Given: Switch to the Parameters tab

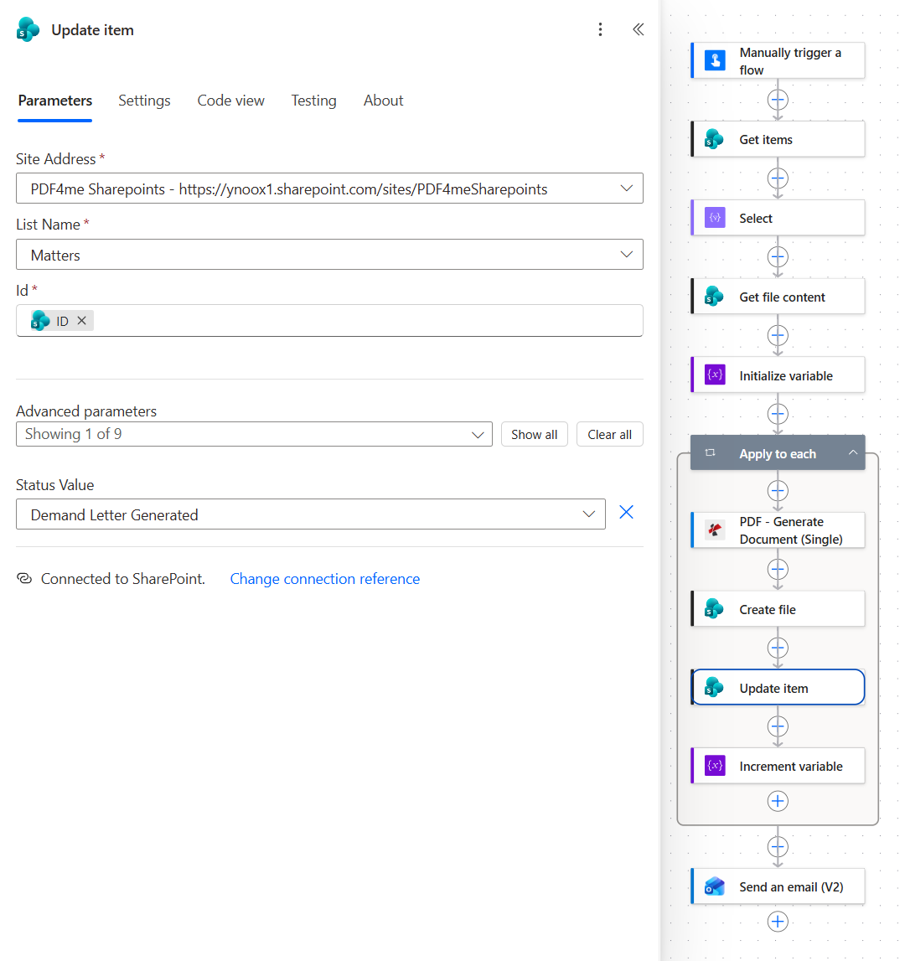Looking at the screenshot, I should pos(55,101).
